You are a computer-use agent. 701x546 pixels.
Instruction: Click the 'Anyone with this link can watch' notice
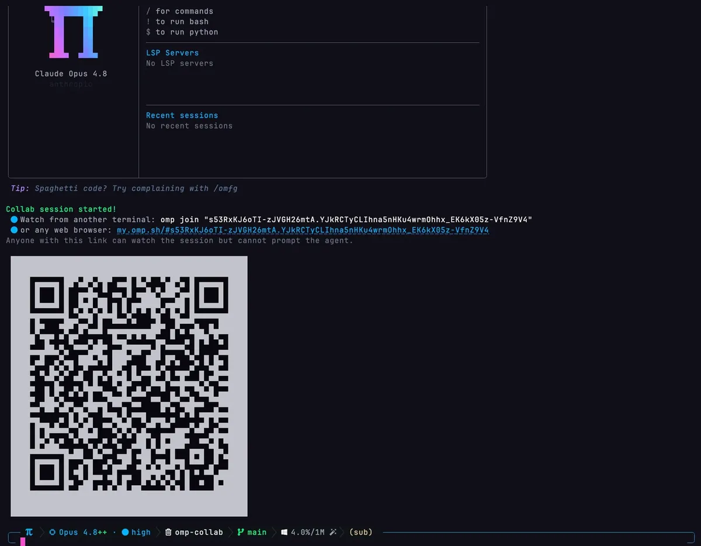pos(180,240)
